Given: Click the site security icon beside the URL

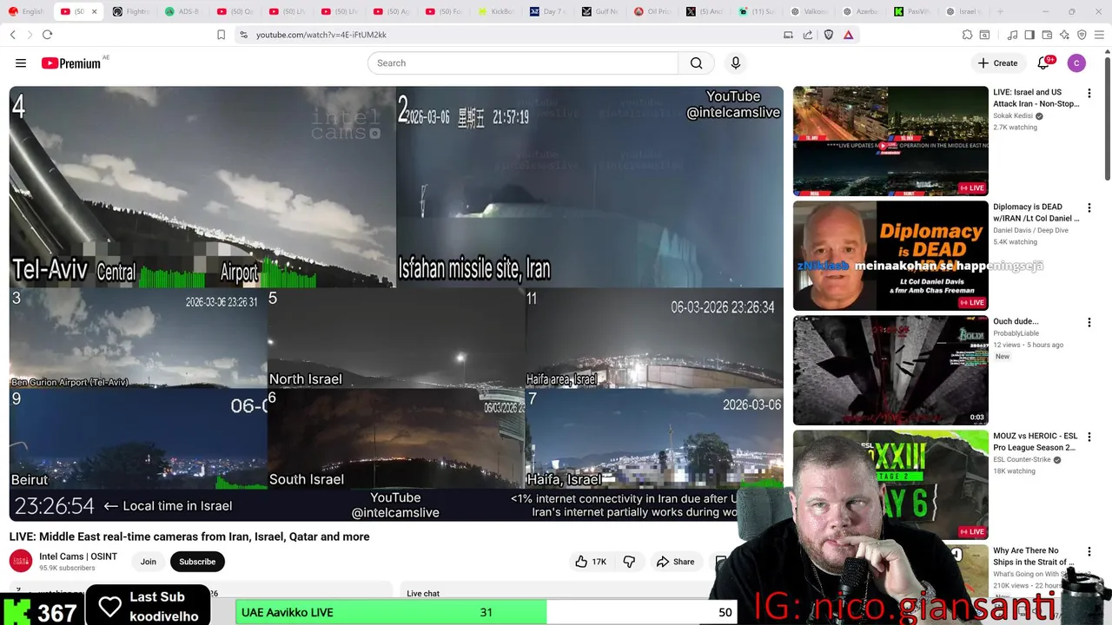Looking at the screenshot, I should click(x=243, y=35).
